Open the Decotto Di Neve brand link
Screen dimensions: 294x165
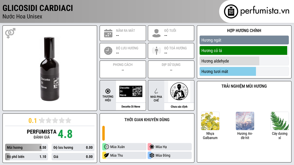coord(131,107)
